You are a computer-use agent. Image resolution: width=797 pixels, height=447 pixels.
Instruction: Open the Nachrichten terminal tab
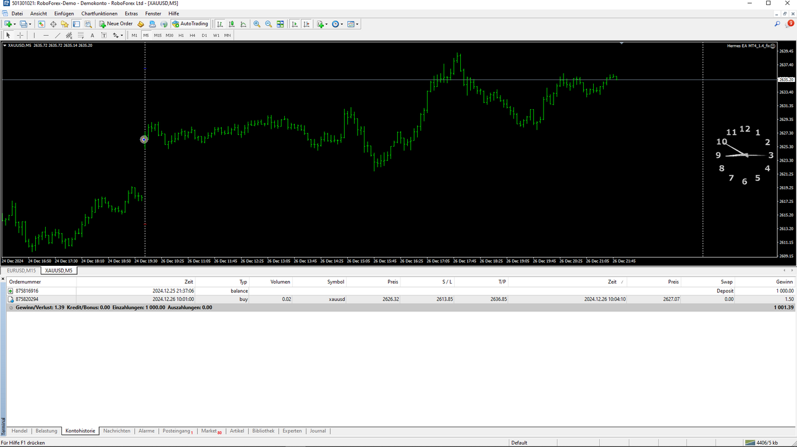tap(117, 431)
